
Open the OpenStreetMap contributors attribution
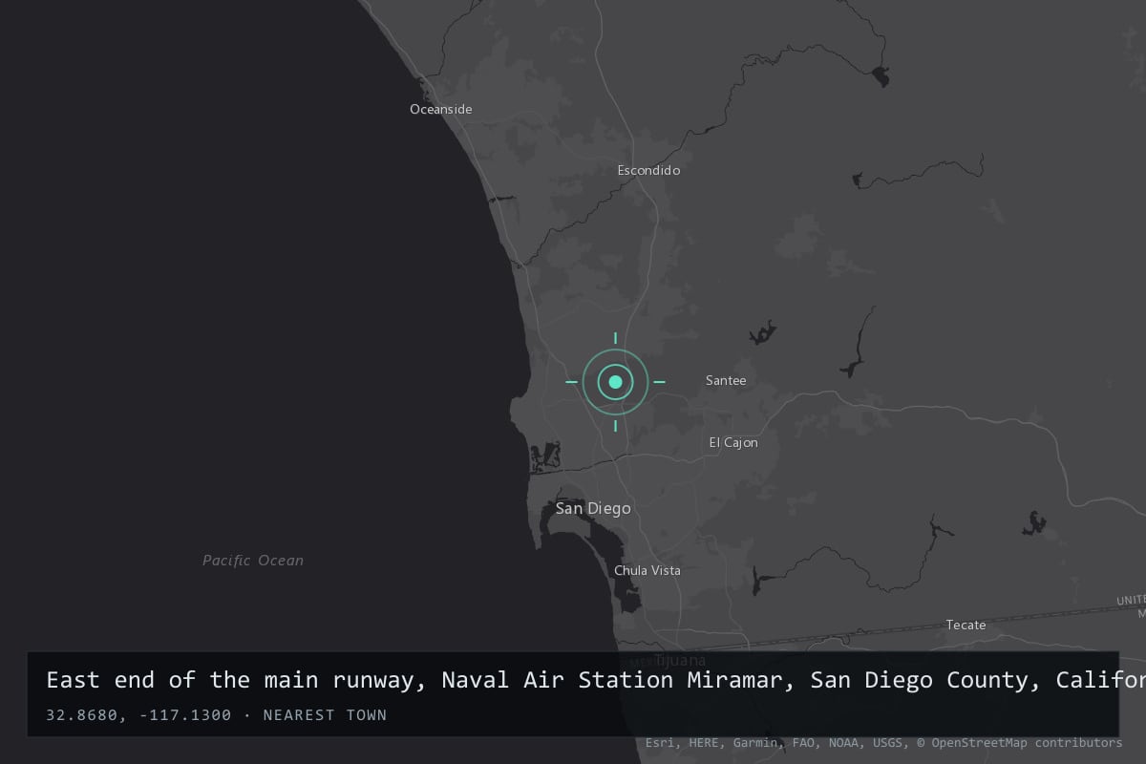click(1020, 742)
